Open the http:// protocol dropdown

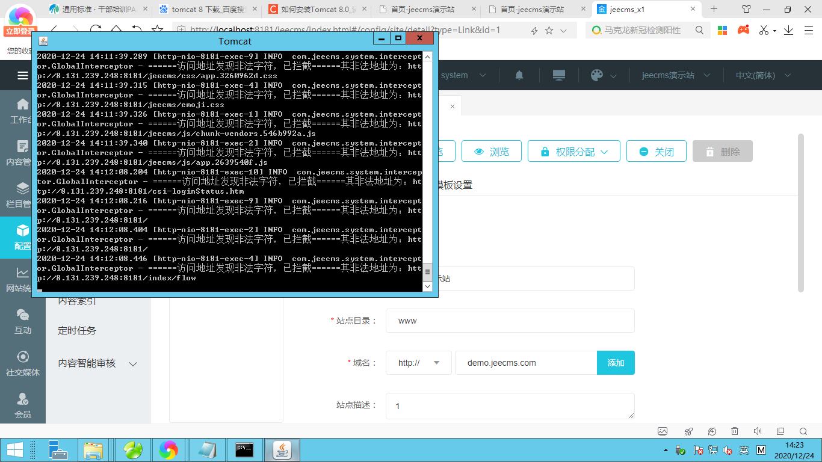tap(419, 363)
